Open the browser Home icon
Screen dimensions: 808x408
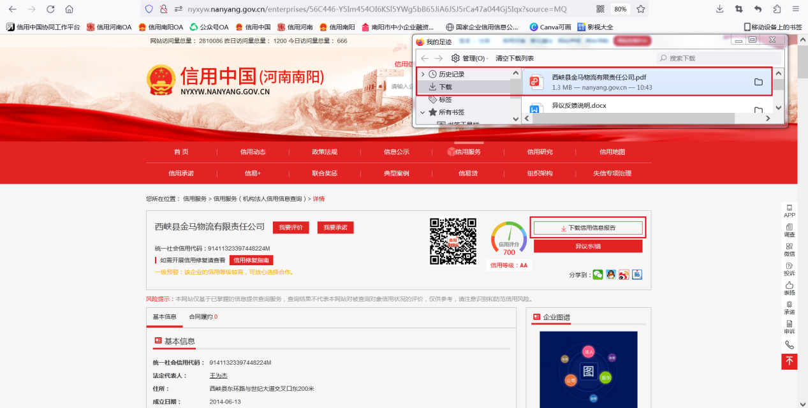(x=69, y=9)
